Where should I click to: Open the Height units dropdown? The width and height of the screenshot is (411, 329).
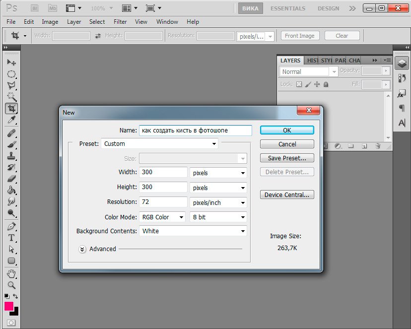click(x=218, y=188)
